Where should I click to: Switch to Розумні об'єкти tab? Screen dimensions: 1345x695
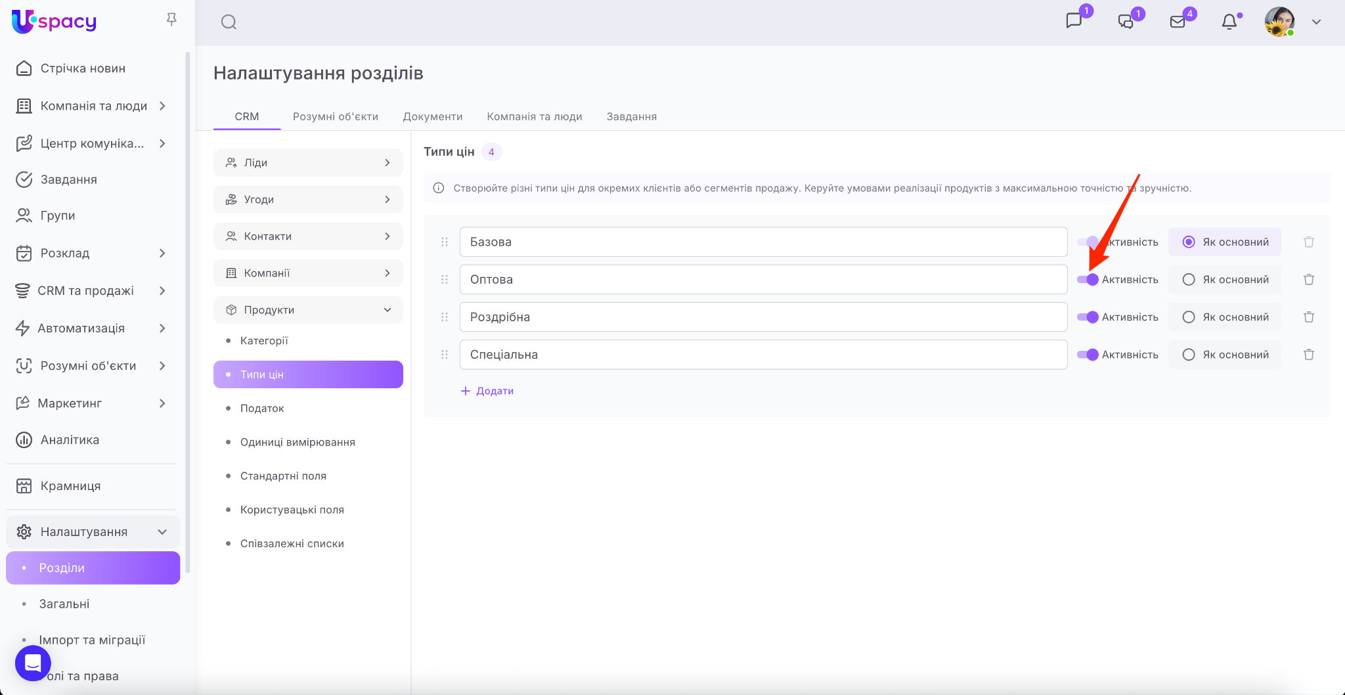tap(335, 116)
